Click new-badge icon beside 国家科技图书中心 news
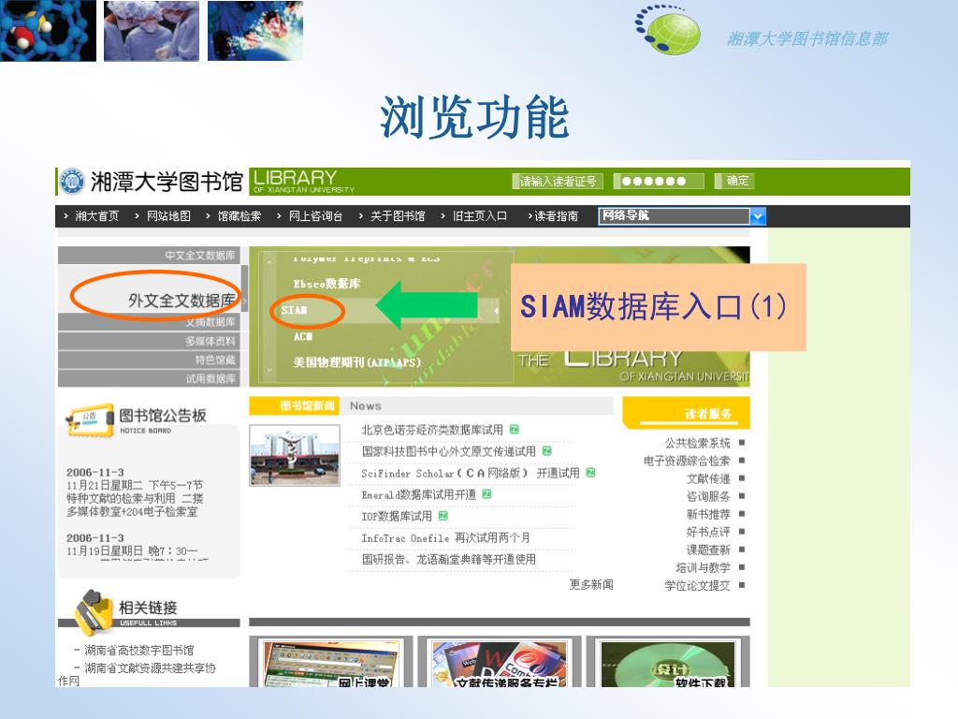958x719 pixels. [546, 450]
